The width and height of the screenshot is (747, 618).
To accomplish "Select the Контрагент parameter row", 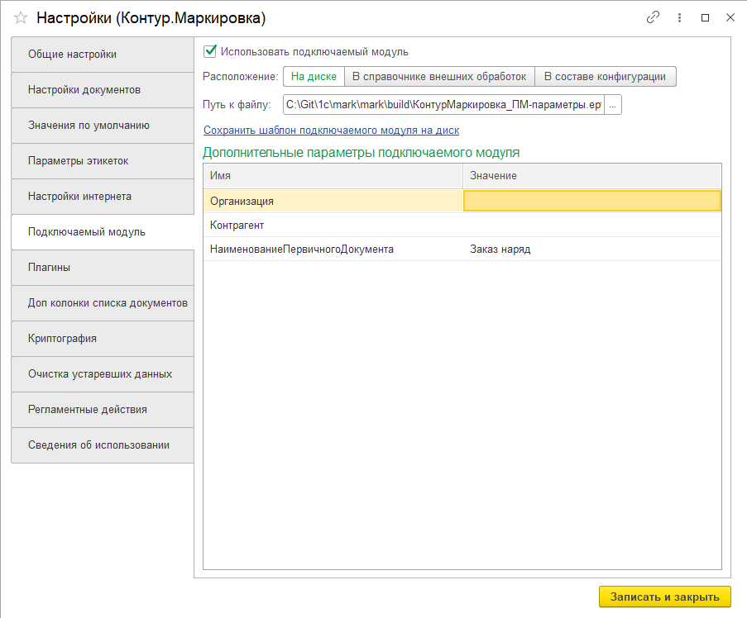I will (462, 225).
